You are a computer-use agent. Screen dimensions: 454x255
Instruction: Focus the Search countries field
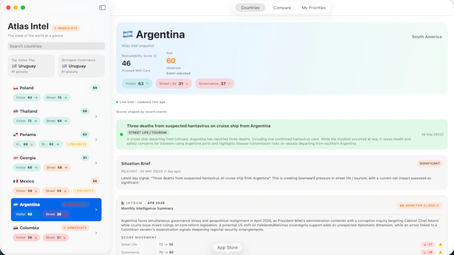[x=56, y=46]
